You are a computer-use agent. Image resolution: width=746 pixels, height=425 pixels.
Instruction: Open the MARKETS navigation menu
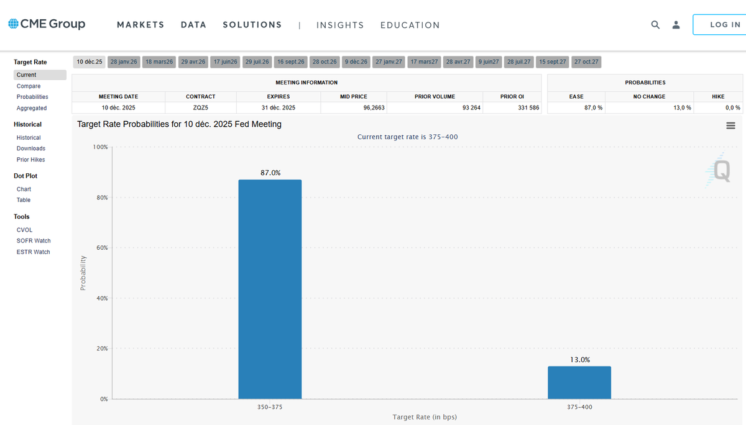[140, 25]
